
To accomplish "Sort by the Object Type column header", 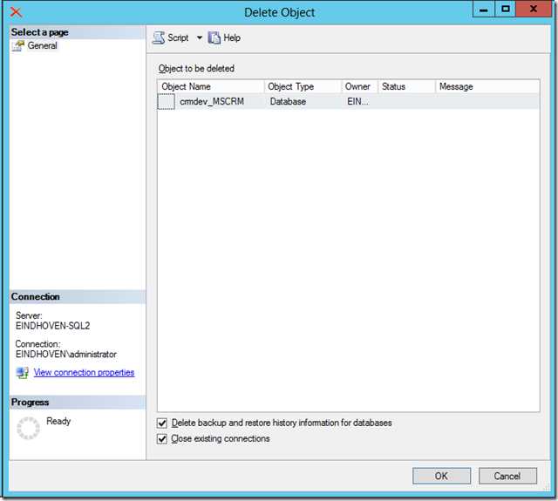I will 303,86.
